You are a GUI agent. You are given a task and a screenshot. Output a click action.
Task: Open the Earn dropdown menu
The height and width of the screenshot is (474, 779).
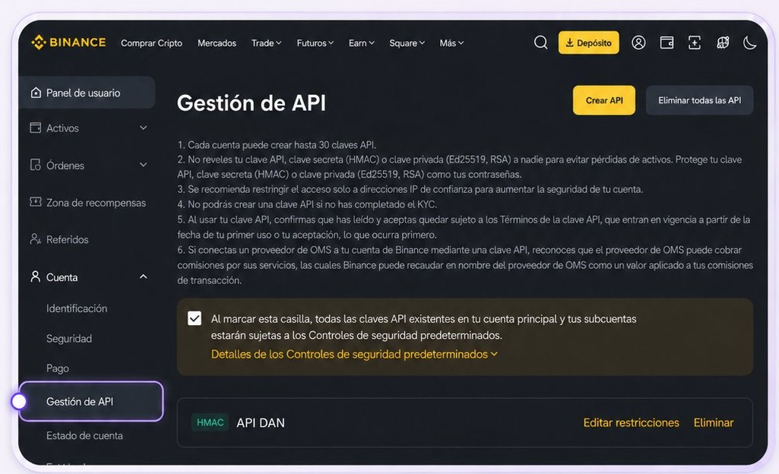(x=361, y=43)
